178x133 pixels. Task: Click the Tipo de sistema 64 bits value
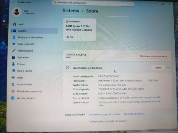pos(129,98)
